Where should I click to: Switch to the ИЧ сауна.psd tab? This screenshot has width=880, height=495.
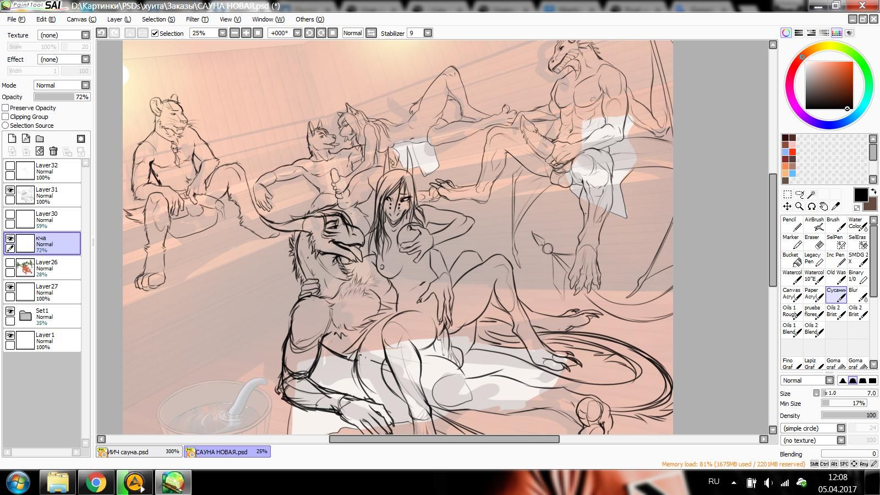tap(139, 452)
